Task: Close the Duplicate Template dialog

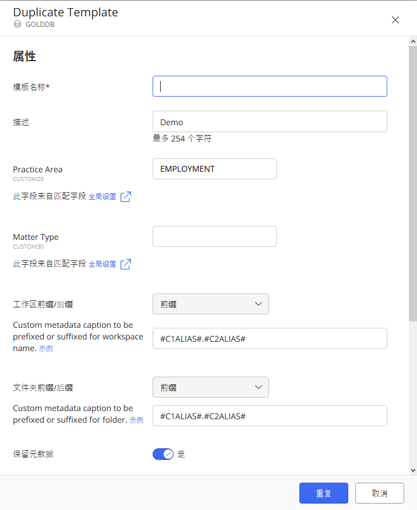Action: pos(395,20)
